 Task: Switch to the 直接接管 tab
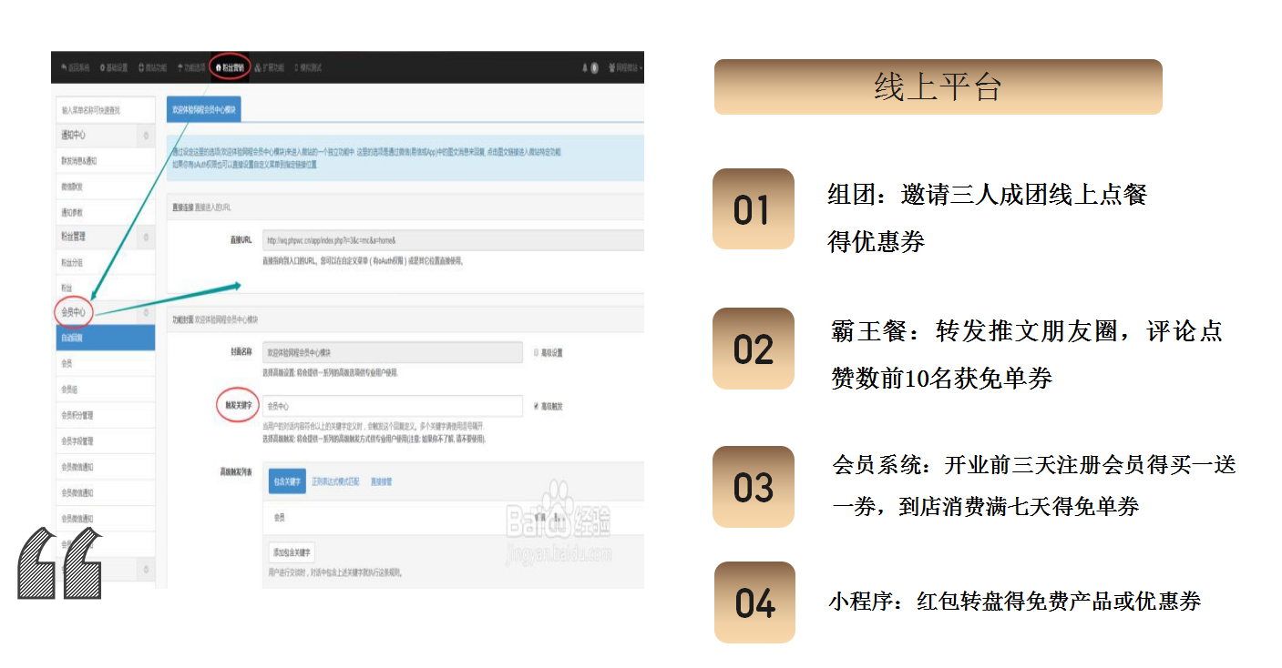point(381,481)
